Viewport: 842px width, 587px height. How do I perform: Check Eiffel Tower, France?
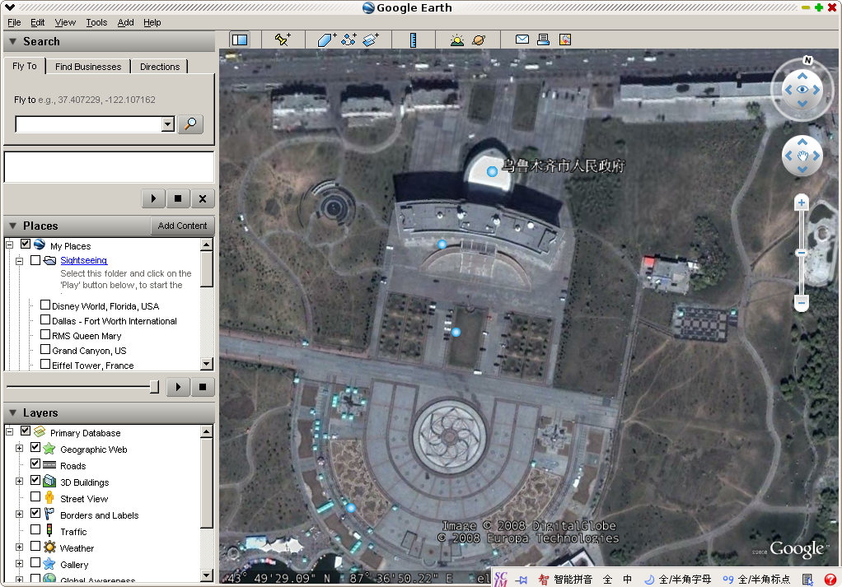tap(45, 364)
